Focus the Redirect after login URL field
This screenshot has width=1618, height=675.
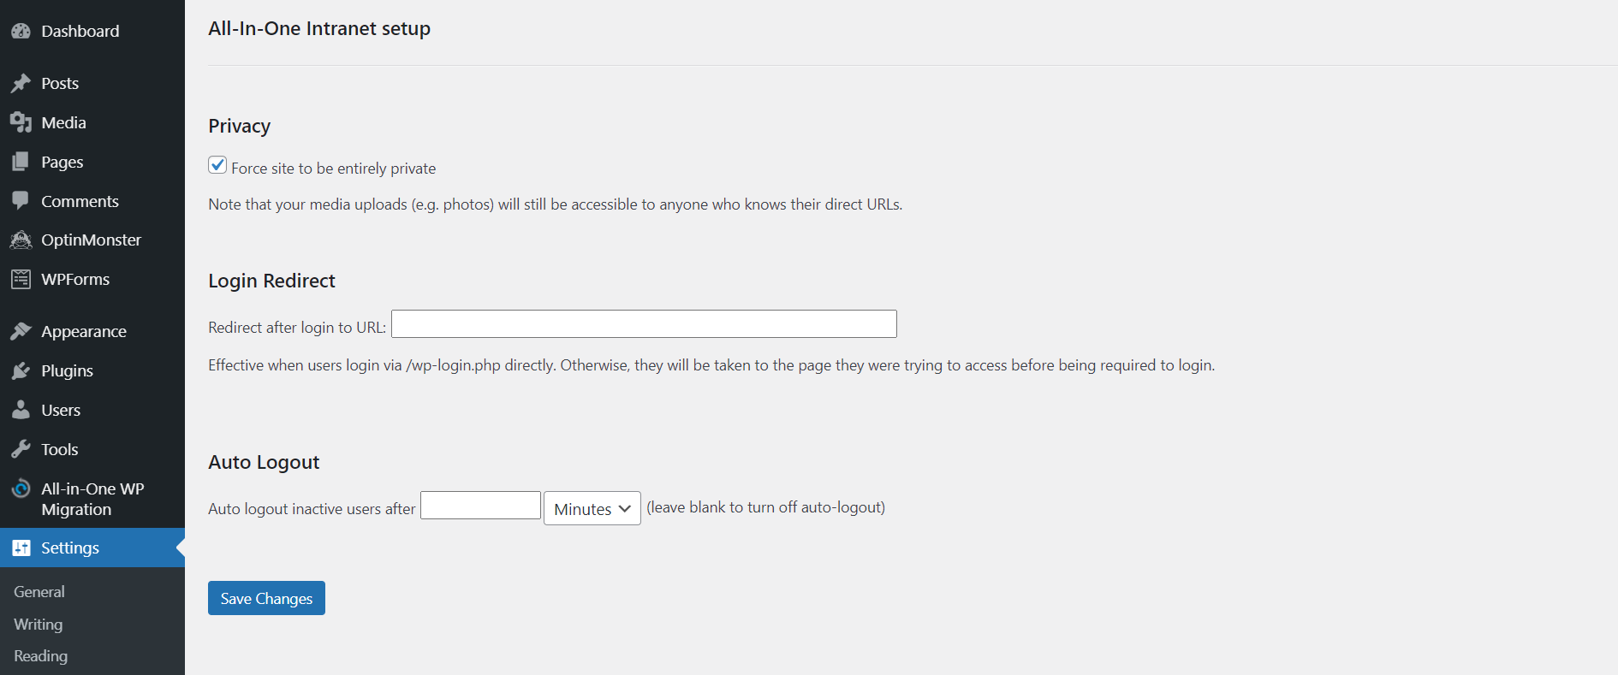pyautogui.click(x=644, y=324)
